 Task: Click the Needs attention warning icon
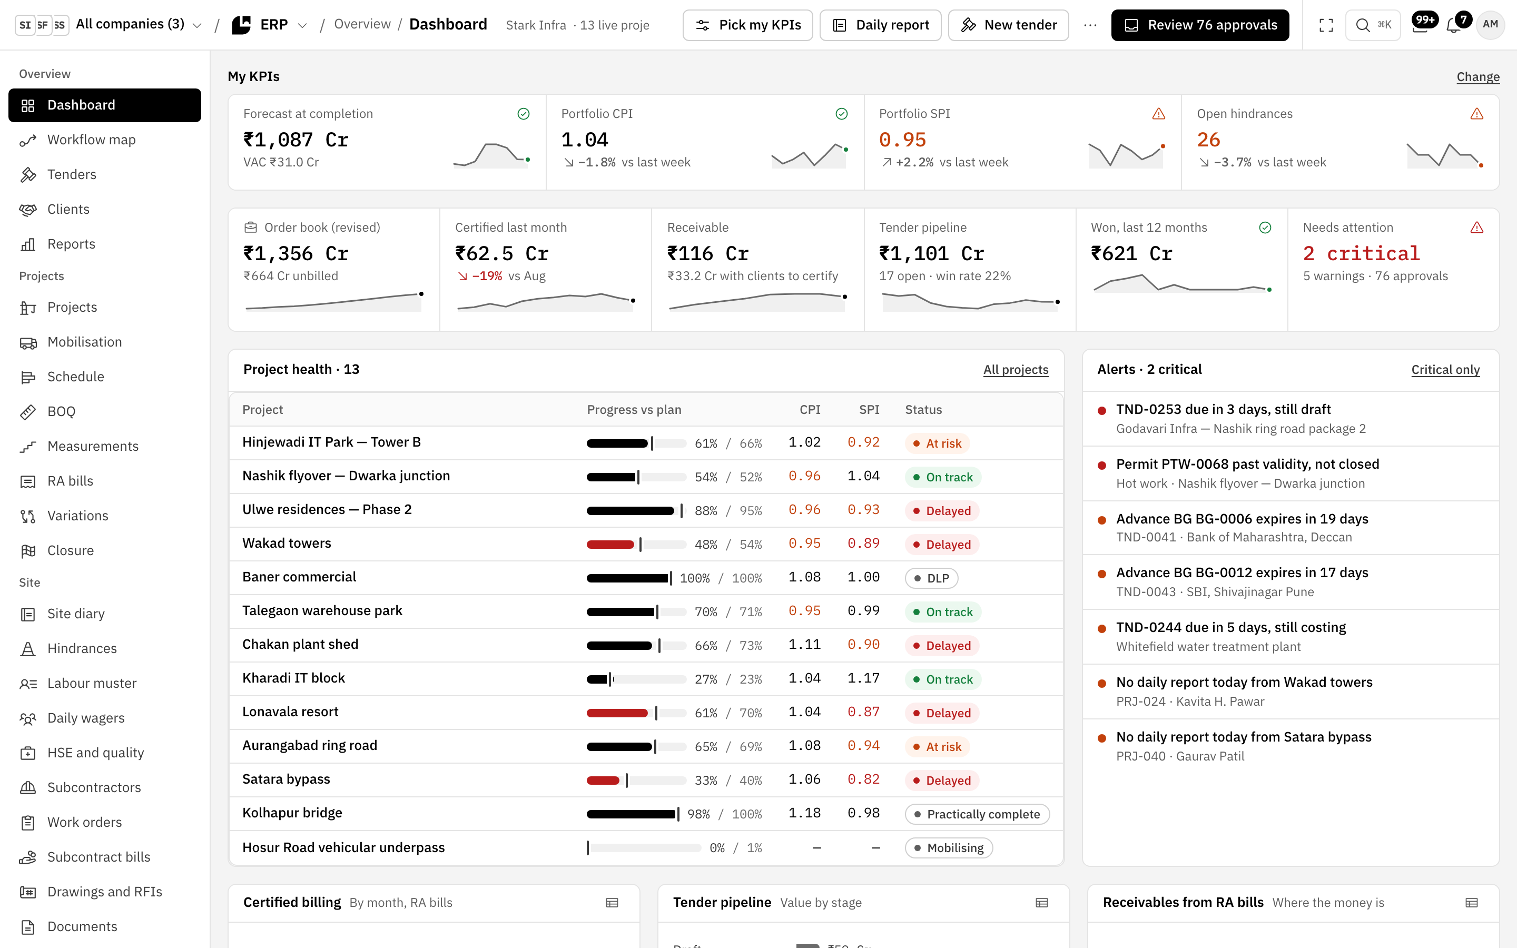coord(1477,228)
